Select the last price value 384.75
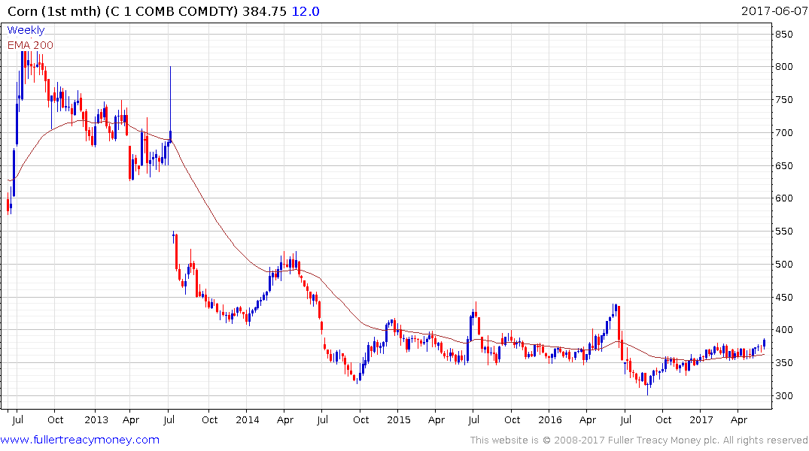 point(265,11)
